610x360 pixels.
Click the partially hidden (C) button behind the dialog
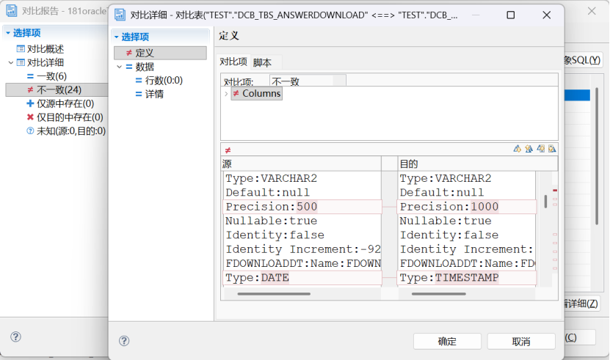(x=580, y=337)
